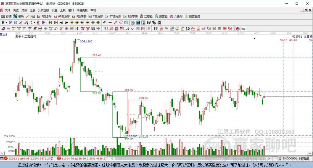
Task: Click Shanghai index 3228.11 status reading
Action: (x=14, y=159)
